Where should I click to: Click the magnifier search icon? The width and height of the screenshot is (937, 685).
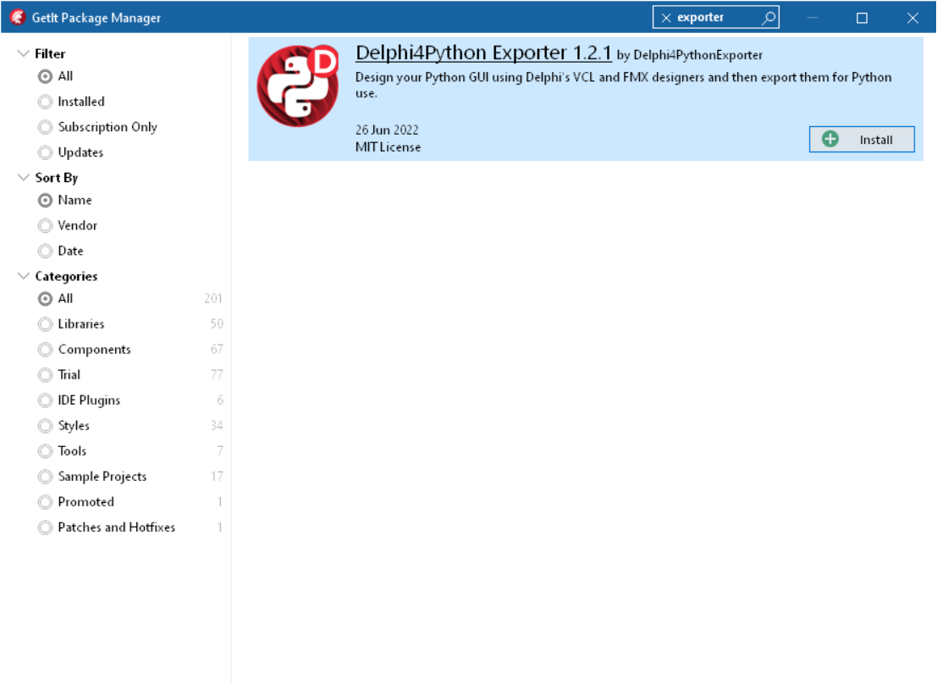[x=769, y=18]
